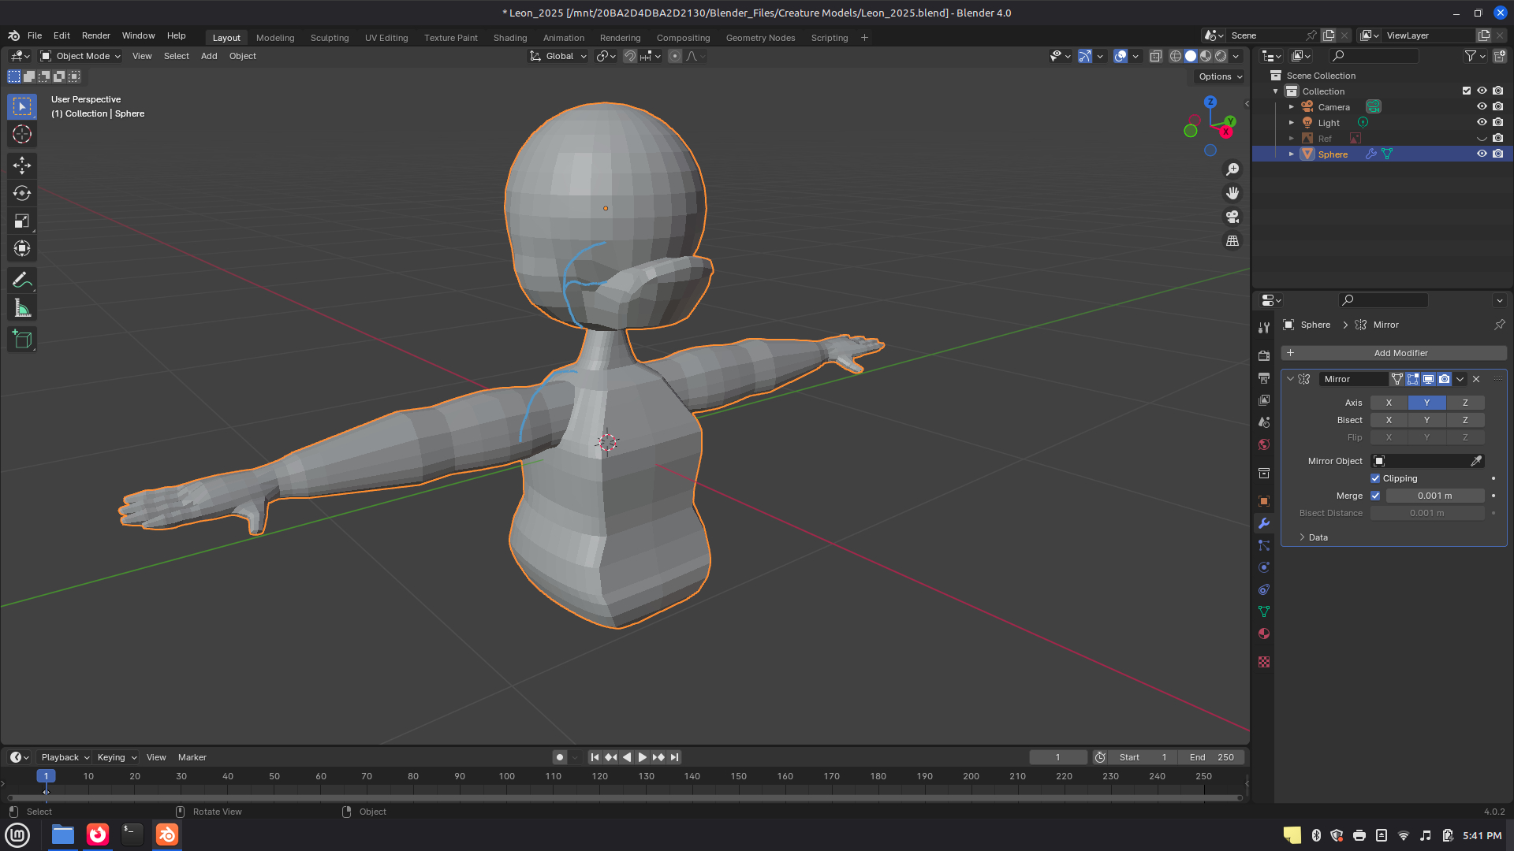Click the Add Modifier button
The width and height of the screenshot is (1514, 851).
[1394, 353]
